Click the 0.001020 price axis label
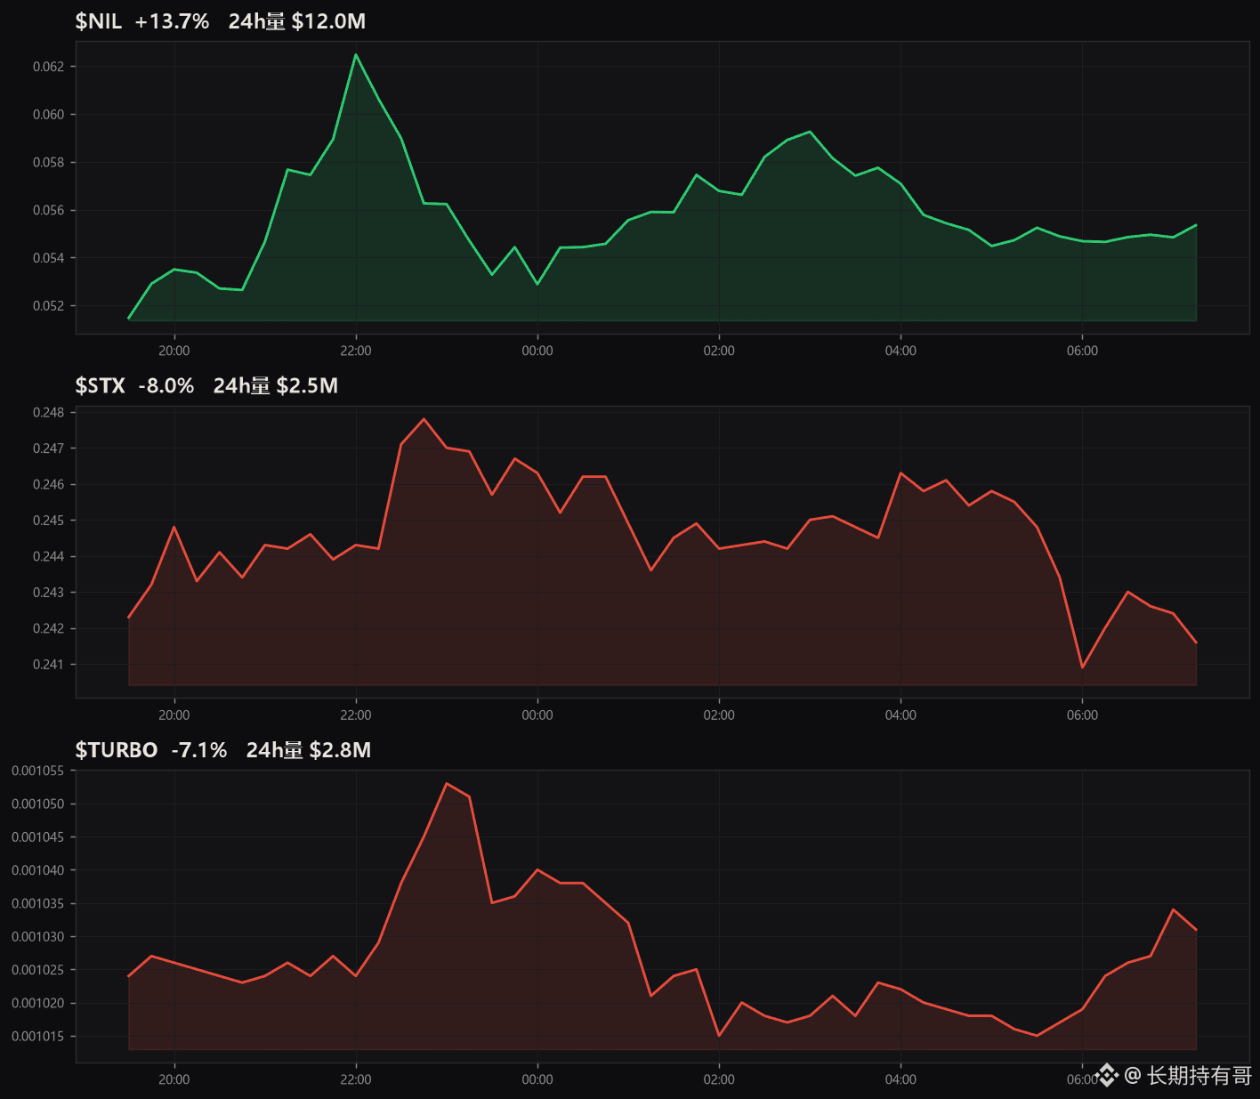 point(38,1004)
